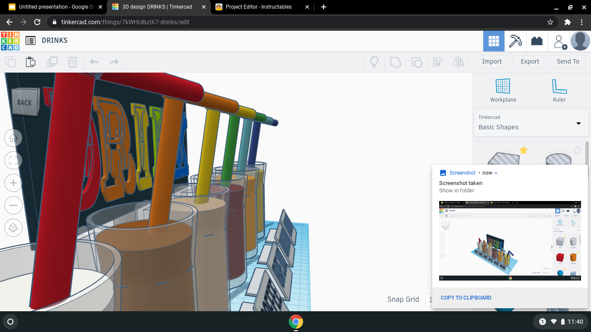Screen dimensions: 591x332
Task: Undo the last action
Action: [94, 62]
